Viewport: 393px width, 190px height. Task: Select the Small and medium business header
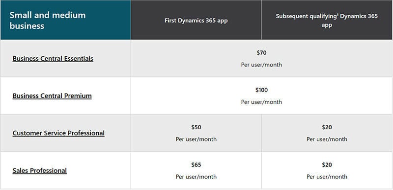pos(48,21)
